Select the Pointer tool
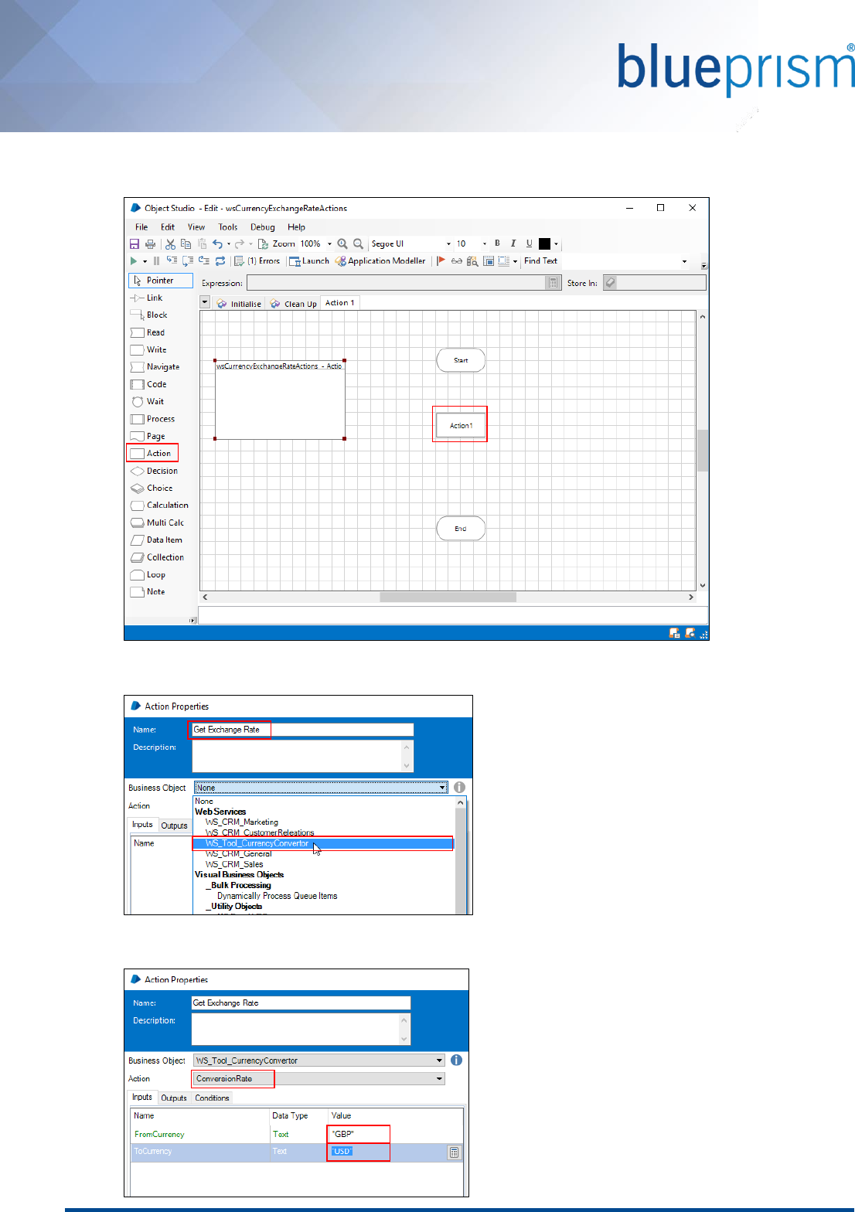Image resolution: width=855 pixels, height=1212 pixels. pyautogui.click(x=161, y=281)
